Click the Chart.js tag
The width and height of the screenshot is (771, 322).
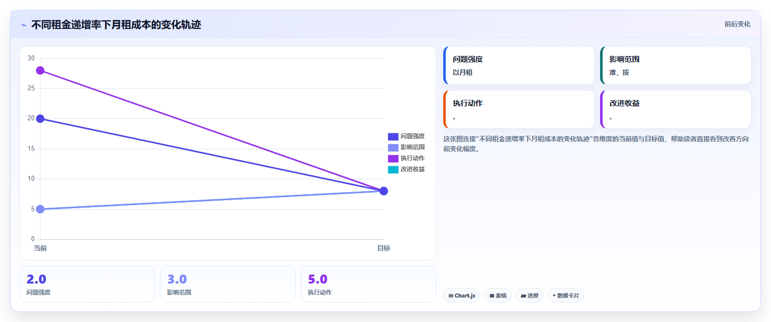coord(462,296)
